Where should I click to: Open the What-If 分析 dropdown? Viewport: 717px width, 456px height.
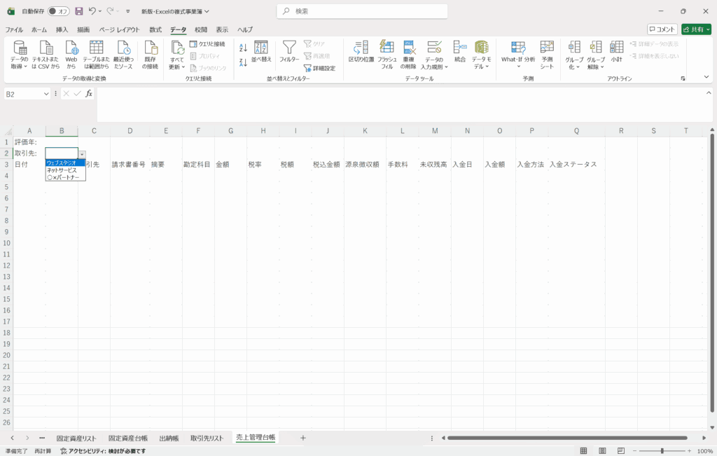click(518, 55)
